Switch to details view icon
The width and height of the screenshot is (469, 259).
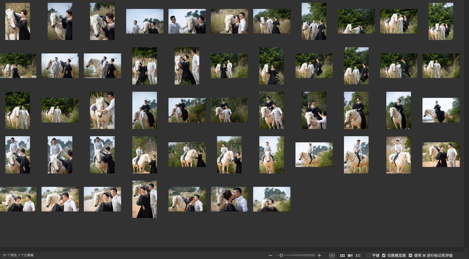point(350,255)
